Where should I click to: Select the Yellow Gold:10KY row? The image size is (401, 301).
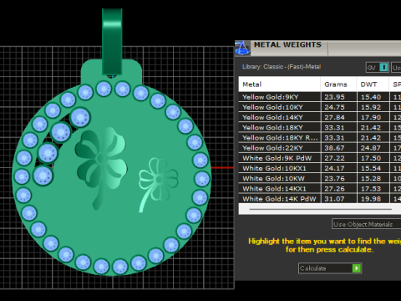tap(320, 107)
